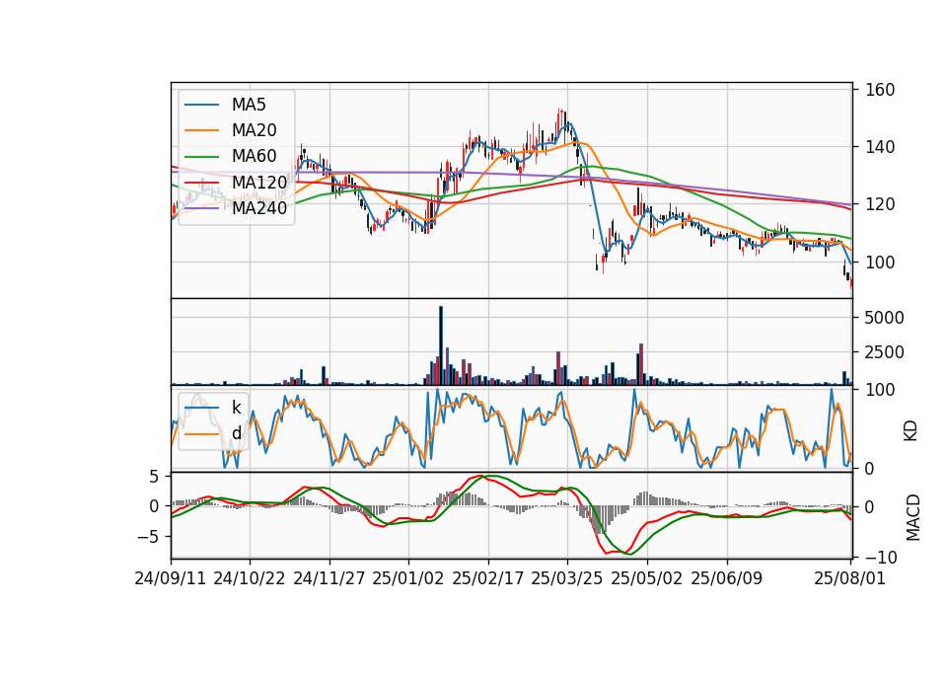Click the 160 price axis label
This screenshot has height=681, width=947.
(880, 90)
